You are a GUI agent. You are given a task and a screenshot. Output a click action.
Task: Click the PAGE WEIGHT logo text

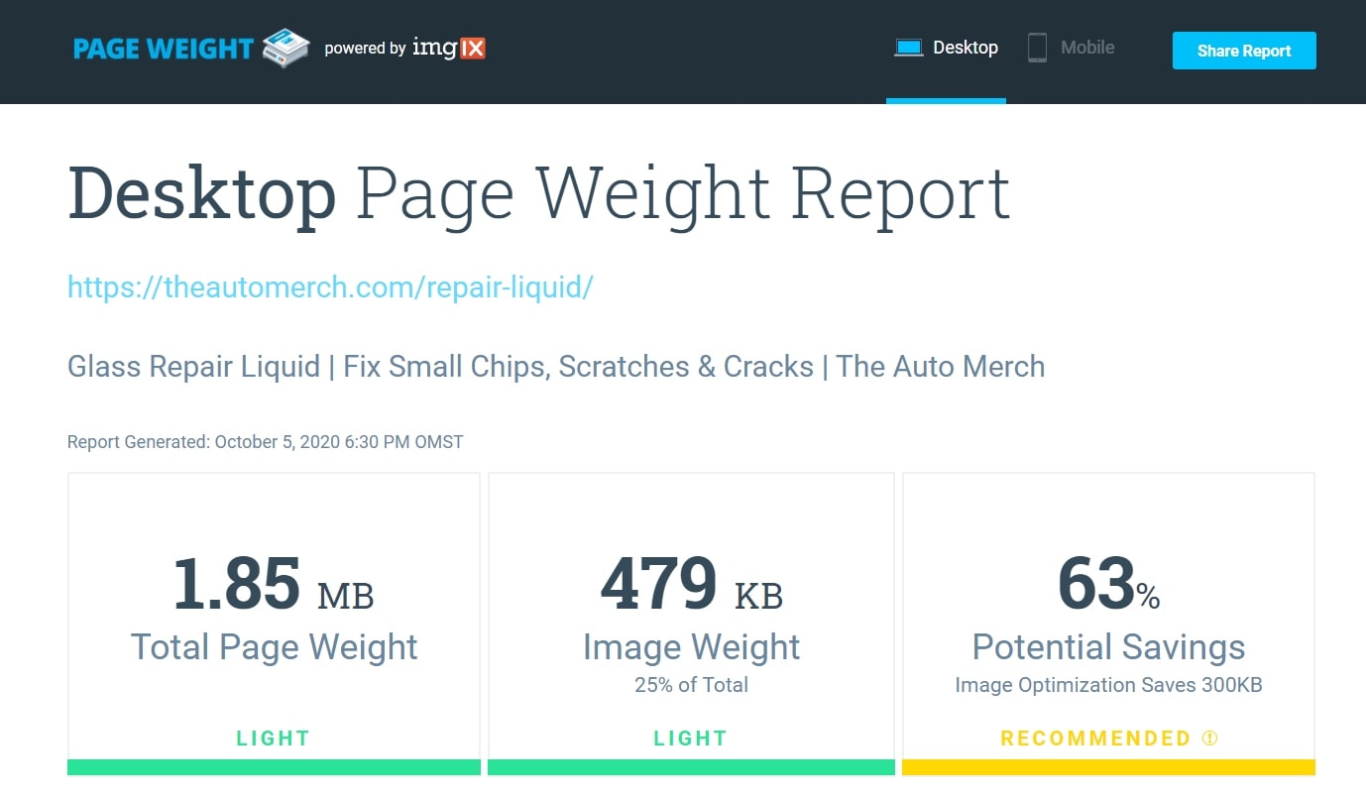click(164, 49)
